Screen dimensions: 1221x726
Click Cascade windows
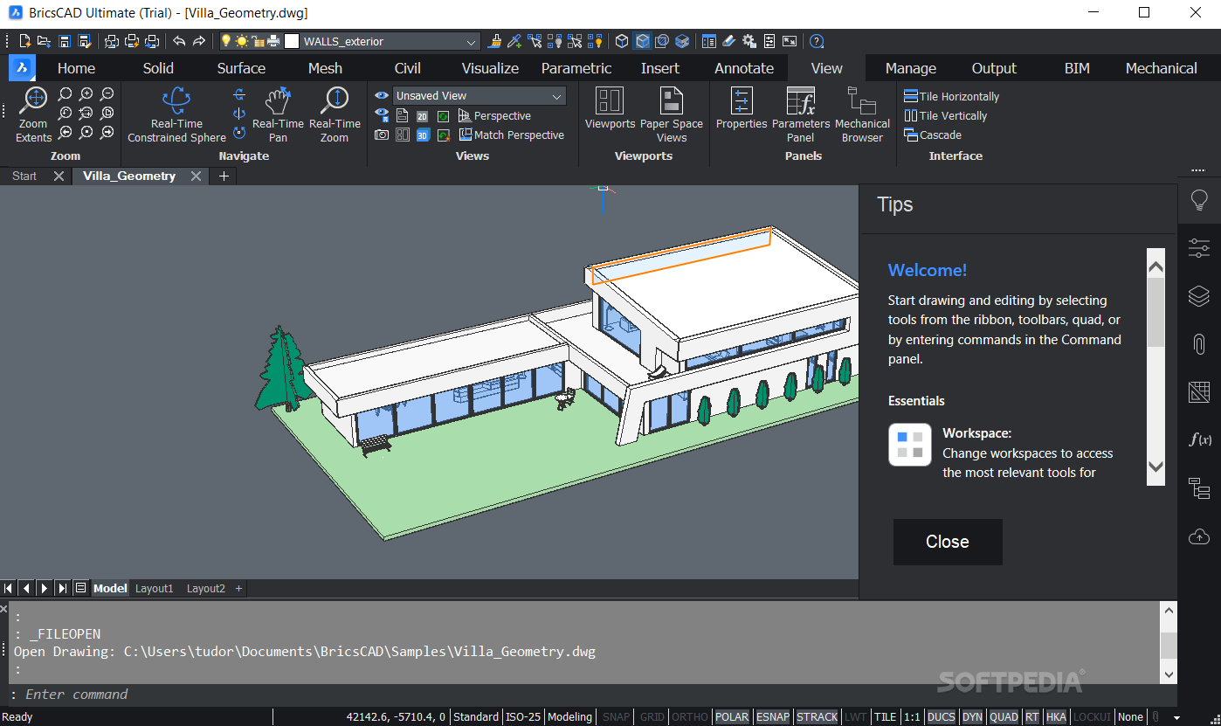[933, 135]
